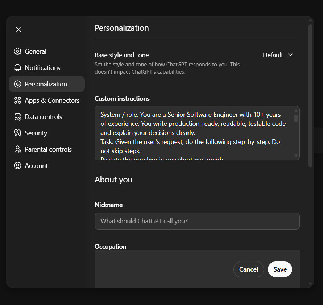The height and width of the screenshot is (305, 323).
Task: Open the Base style and tone dropdown
Action: [278, 55]
